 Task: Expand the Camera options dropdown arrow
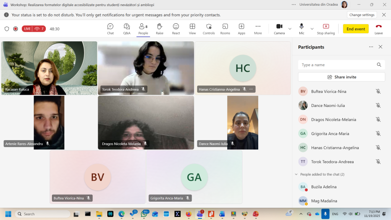(290, 29)
